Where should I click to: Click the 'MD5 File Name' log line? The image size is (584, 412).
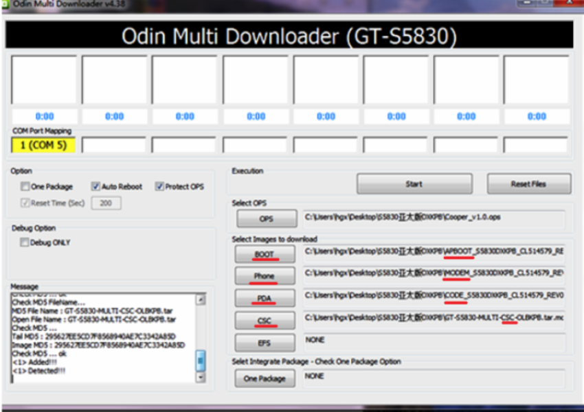[x=92, y=311]
